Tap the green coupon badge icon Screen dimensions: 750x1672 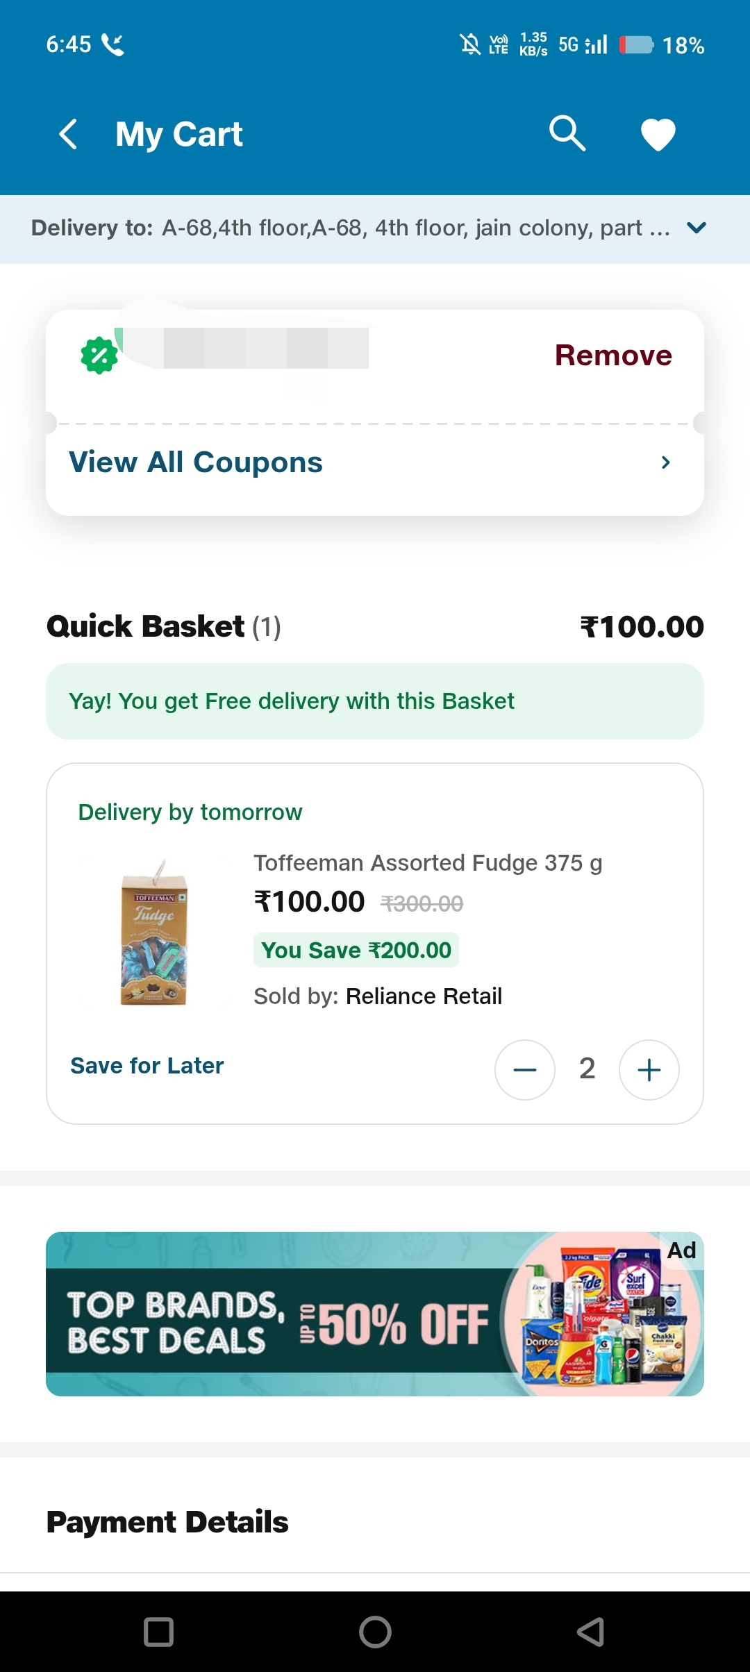99,356
